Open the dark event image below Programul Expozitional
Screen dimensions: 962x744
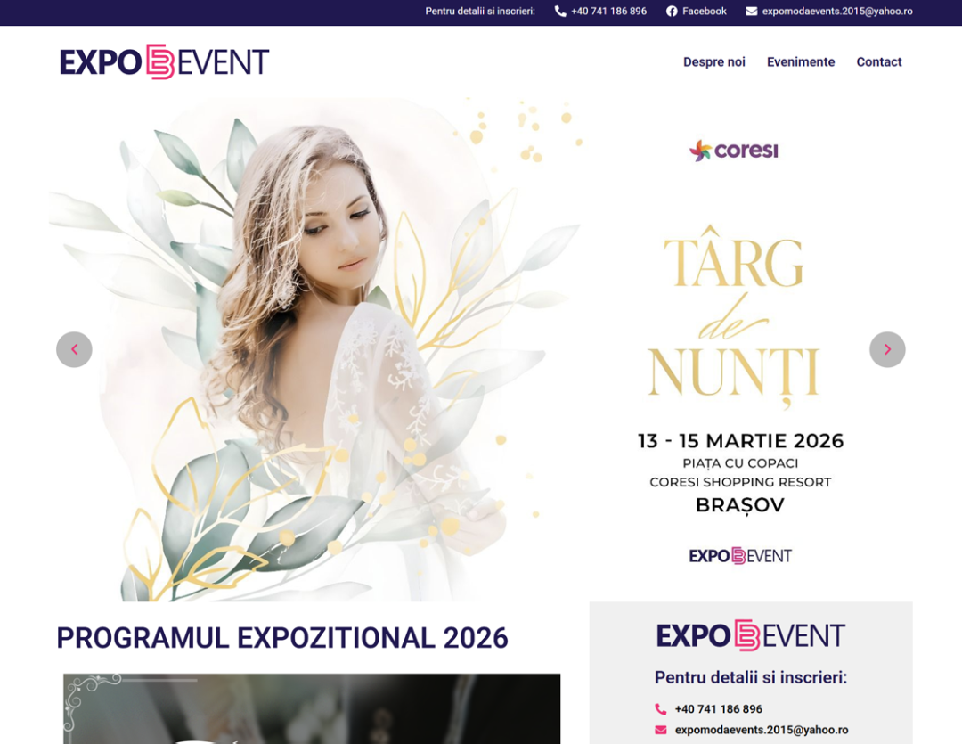[x=312, y=708]
